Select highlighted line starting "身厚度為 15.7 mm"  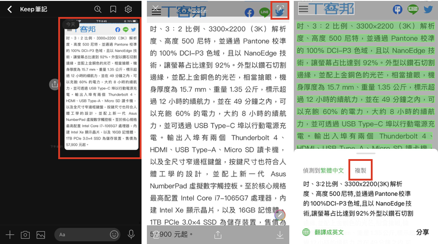(365, 87)
